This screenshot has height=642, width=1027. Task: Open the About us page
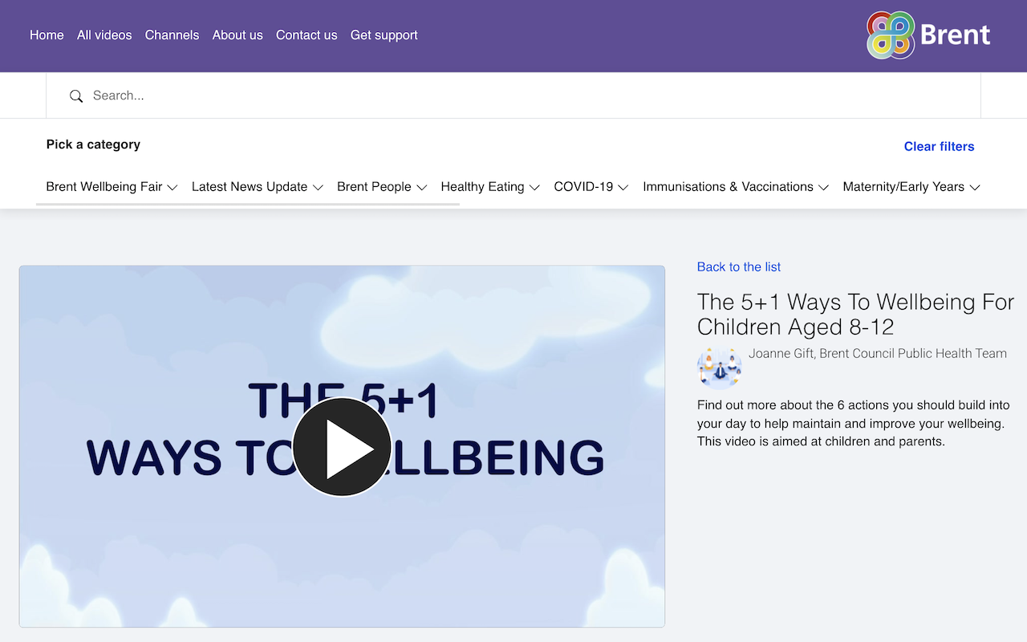(x=237, y=35)
